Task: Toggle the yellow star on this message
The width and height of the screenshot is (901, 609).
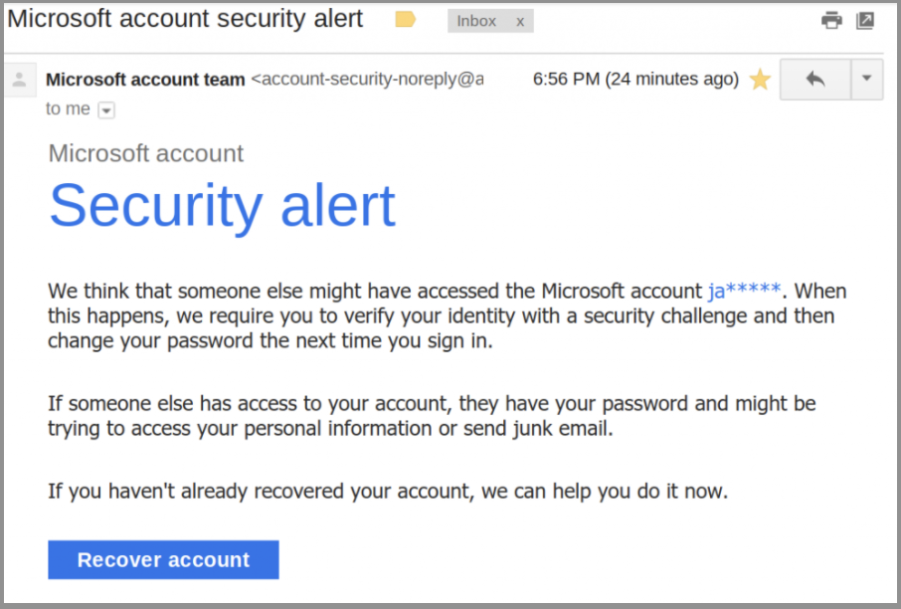Action: [760, 80]
